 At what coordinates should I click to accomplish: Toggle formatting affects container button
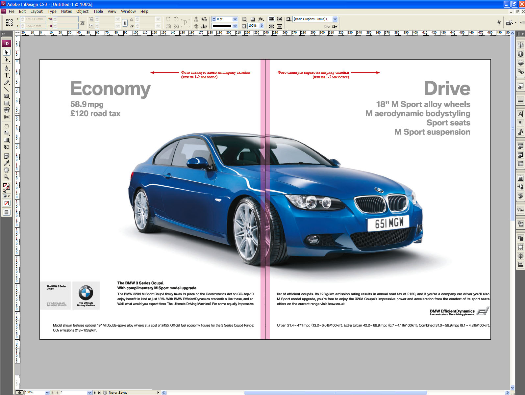pos(5,196)
